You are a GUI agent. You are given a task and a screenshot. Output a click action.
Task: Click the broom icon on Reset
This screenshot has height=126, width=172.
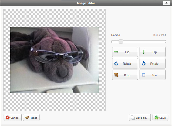pos(27,117)
